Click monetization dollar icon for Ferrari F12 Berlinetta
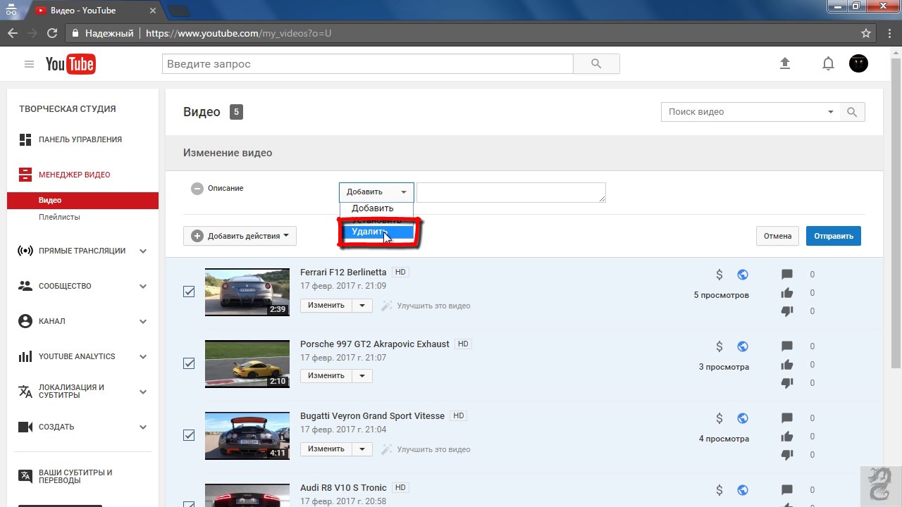Screen dimensions: 902x507 coord(719,275)
